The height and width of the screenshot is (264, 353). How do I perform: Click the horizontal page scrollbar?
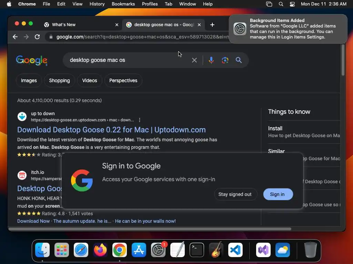pyautogui.click(x=150, y=229)
